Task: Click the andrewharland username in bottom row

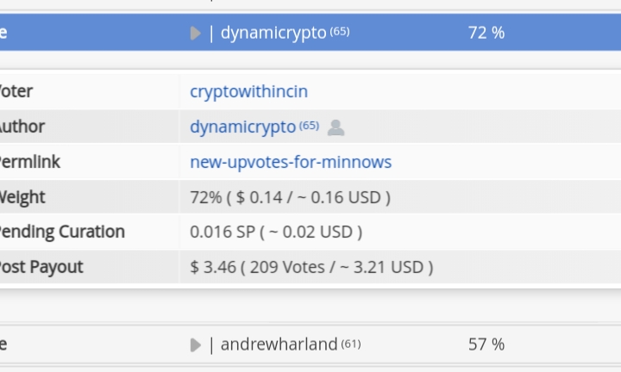Action: pyautogui.click(x=279, y=344)
